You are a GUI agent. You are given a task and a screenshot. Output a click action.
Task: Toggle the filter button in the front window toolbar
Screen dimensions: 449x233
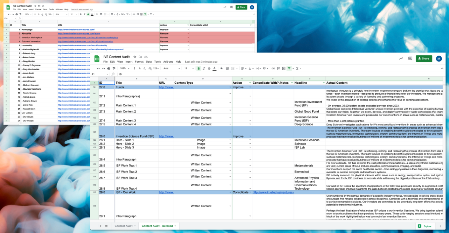coord(289,68)
